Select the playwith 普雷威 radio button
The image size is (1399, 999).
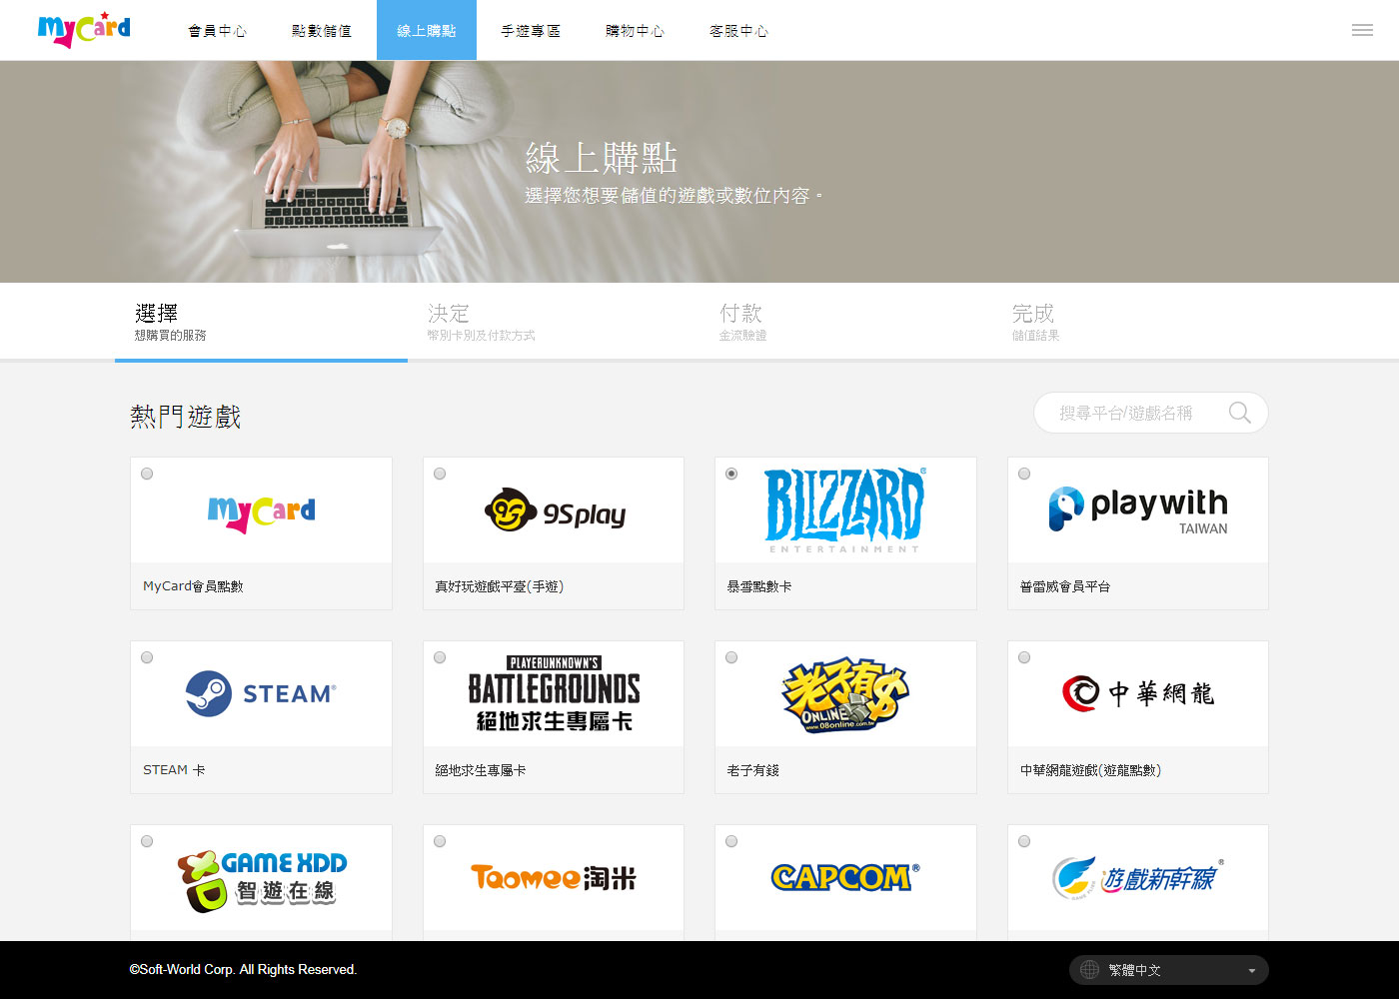pyautogui.click(x=1024, y=474)
